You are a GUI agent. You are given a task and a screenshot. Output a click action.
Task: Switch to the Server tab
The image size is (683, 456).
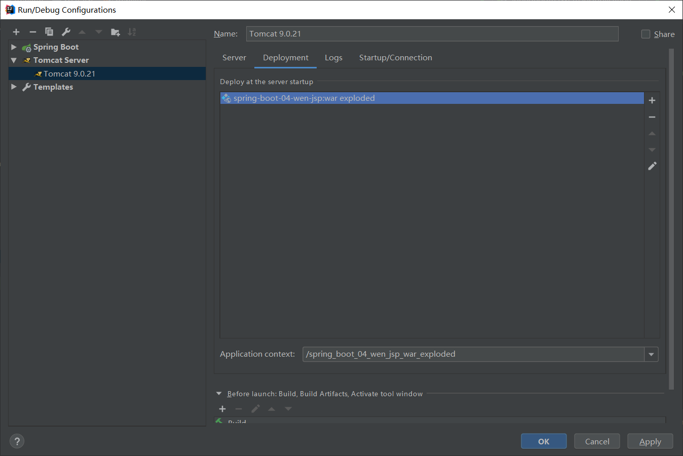234,58
